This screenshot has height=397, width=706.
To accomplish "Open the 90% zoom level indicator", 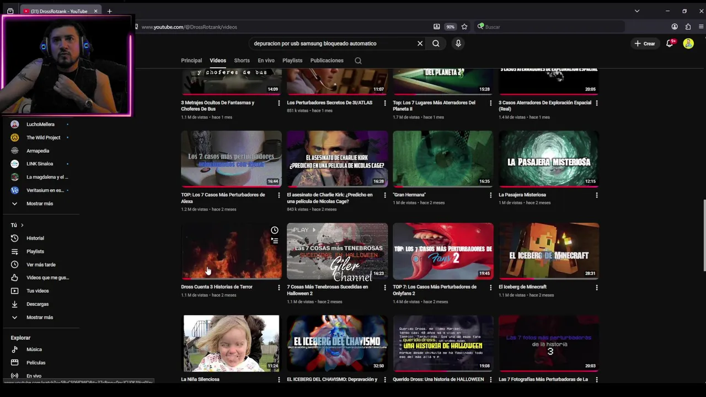I will coord(451,26).
